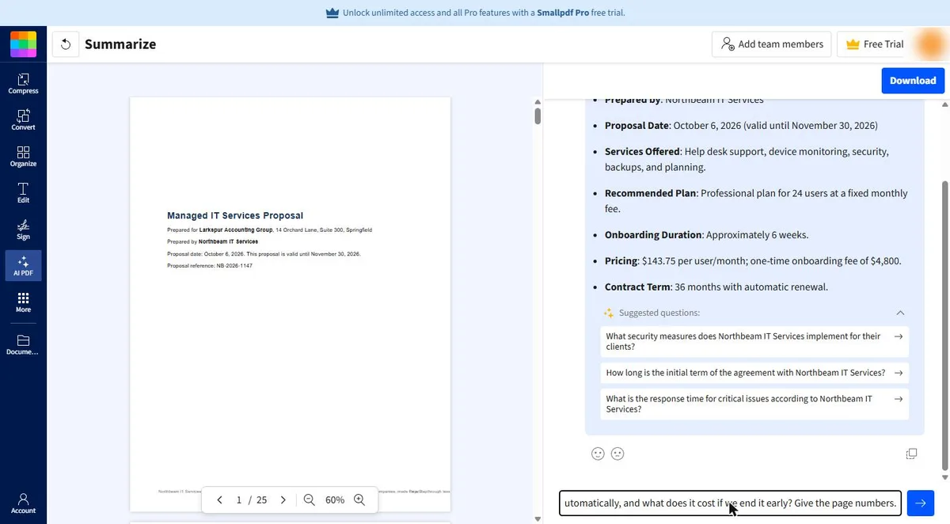Click the Onboarding Duration summary line
The image size is (950, 524).
707,234
